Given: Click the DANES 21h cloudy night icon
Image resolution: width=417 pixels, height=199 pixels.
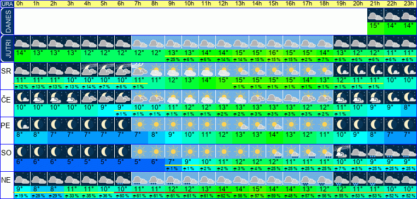Looking at the screenshot, I should point(375,15).
